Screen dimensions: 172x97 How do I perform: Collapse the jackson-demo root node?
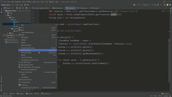coord(4,11)
